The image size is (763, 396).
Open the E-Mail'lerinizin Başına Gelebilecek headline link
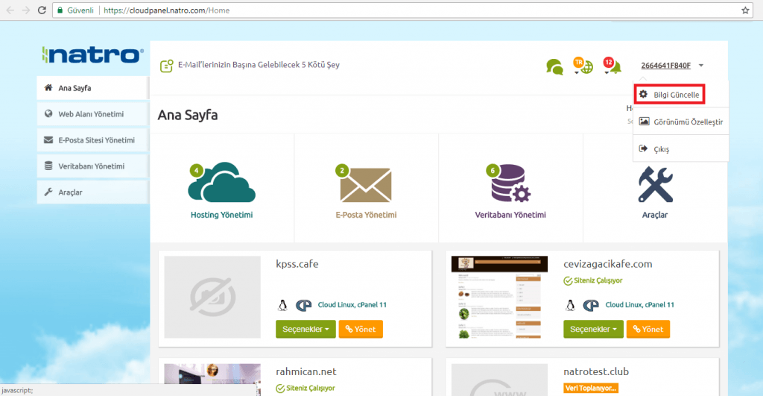click(x=259, y=65)
